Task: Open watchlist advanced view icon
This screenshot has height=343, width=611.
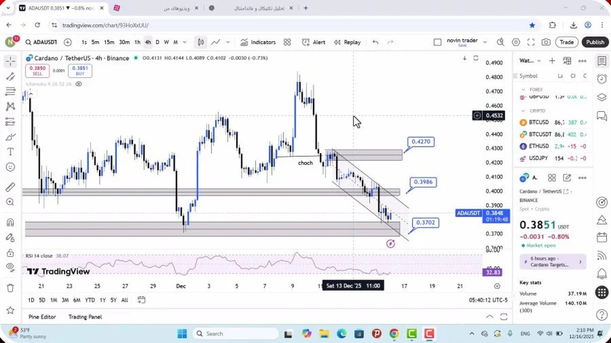Action: tap(567, 61)
